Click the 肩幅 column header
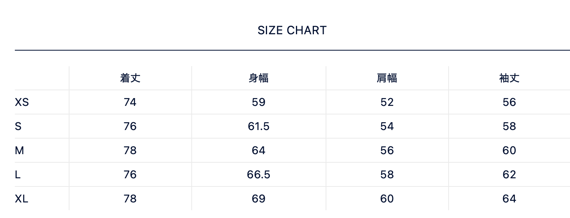Screen dimensions: 570x218 [387, 78]
